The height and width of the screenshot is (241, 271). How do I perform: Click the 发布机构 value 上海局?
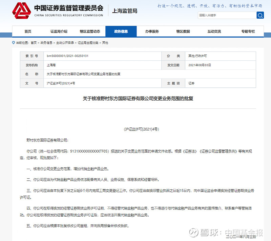tap(51, 65)
